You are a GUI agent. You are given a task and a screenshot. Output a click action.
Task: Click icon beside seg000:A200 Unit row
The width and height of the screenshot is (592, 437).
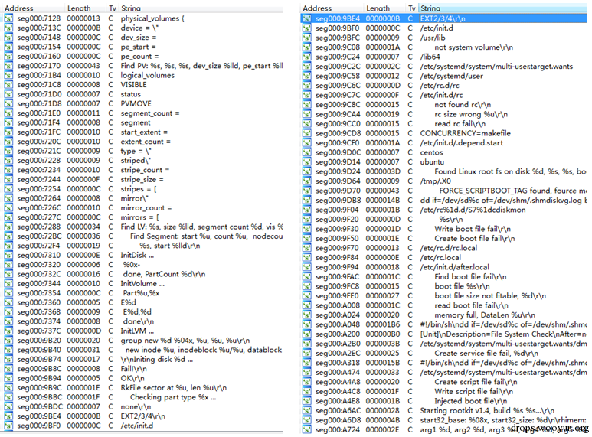(307, 334)
